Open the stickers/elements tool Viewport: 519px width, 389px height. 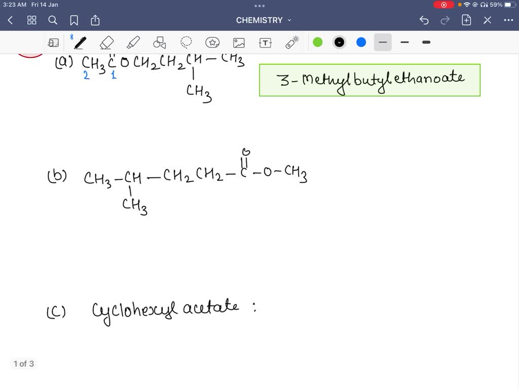coord(212,42)
